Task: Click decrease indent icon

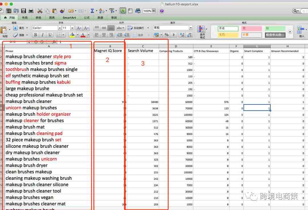Action: point(119,35)
